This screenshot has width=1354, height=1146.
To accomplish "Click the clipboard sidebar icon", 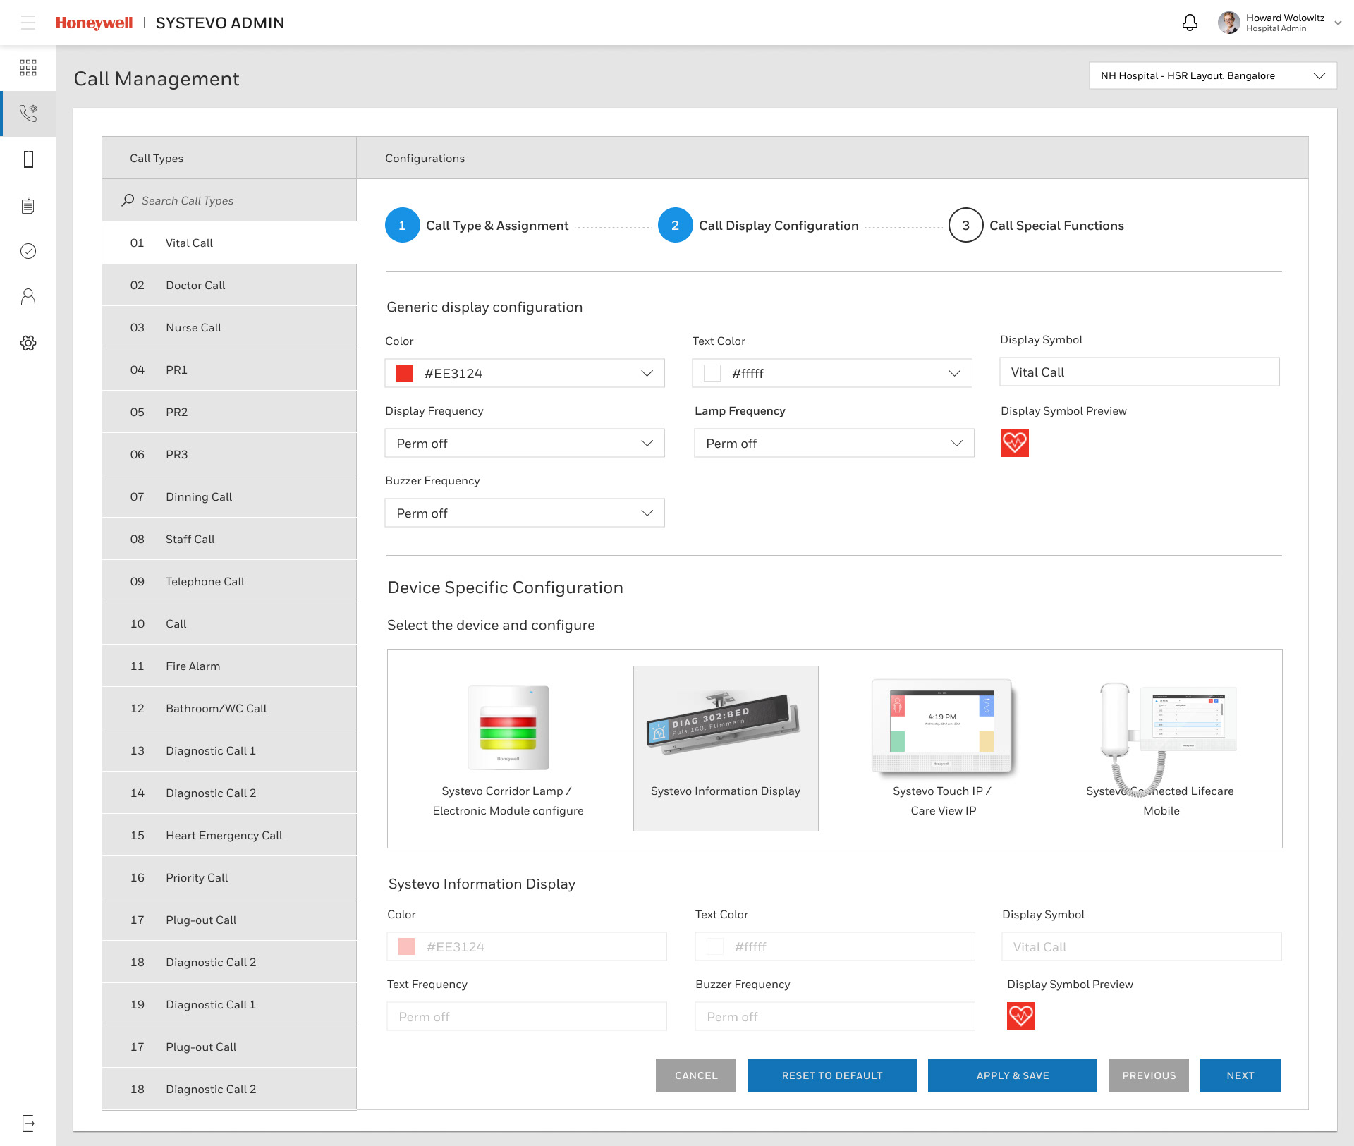I will 28,205.
